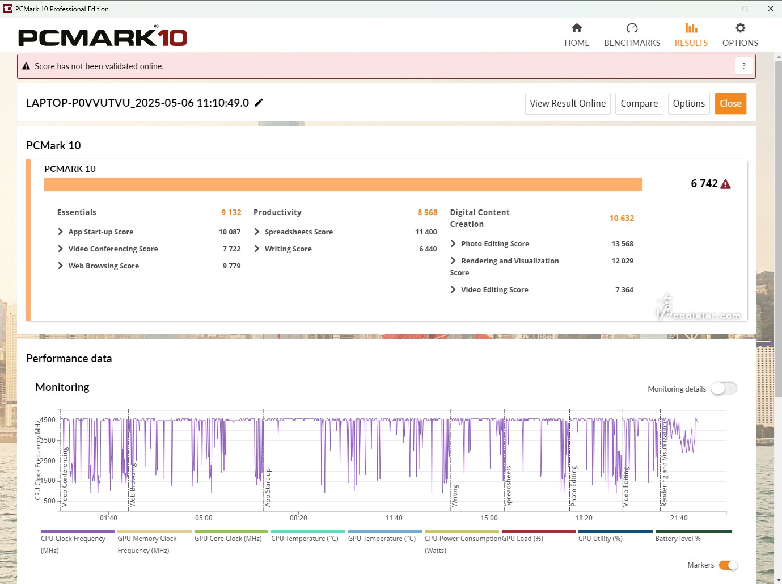Image resolution: width=782 pixels, height=584 pixels.
Task: Maximize the PCMark 10 window
Action: [745, 9]
